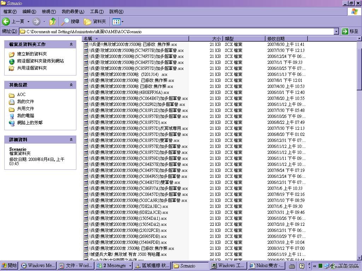The width and height of the screenshot is (362, 271).
Task: Open the 檢視(V) menu
Action: pyautogui.click(x=49, y=12)
